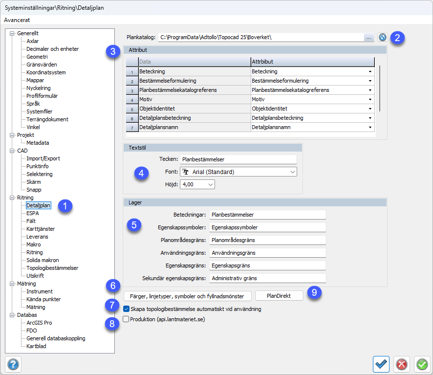
Task: Click the PlanDirekt button
Action: pos(279,296)
